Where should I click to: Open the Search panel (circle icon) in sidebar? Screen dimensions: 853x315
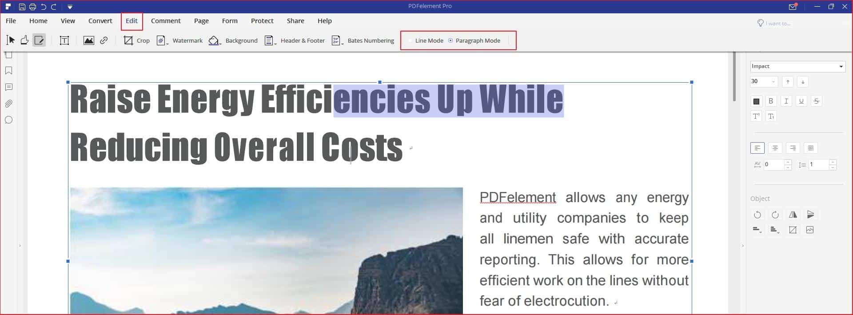(x=8, y=120)
